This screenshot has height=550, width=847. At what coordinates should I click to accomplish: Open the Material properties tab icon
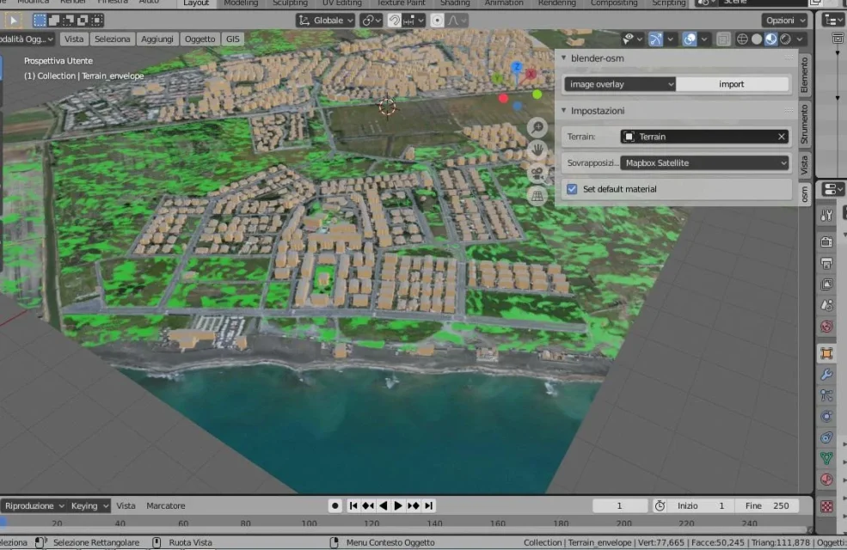click(826, 480)
